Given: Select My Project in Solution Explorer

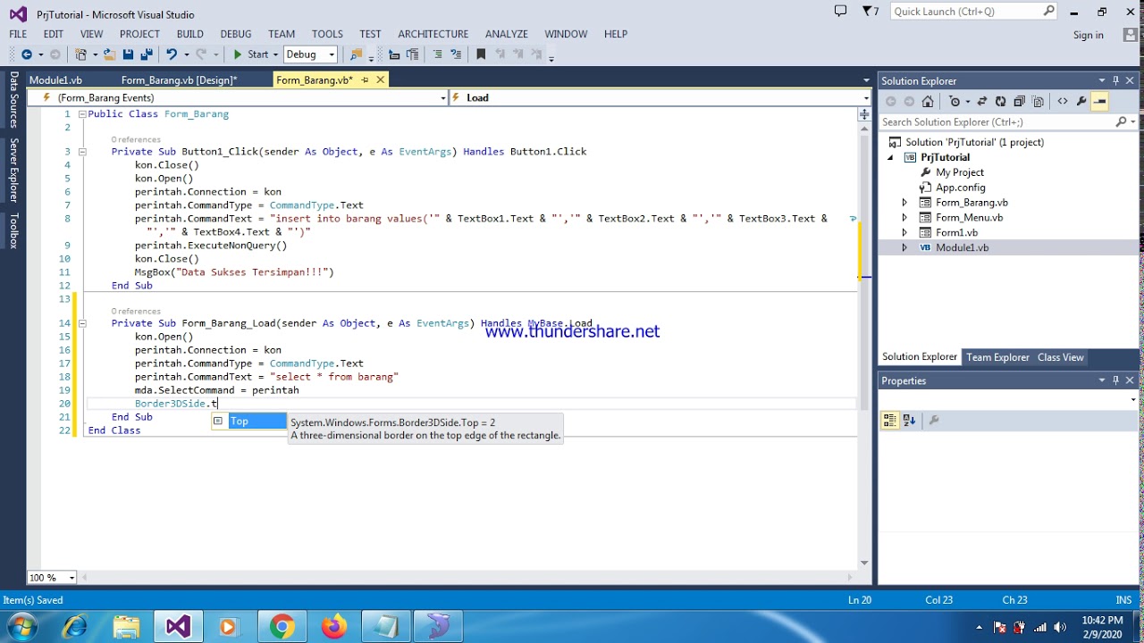Looking at the screenshot, I should point(959,172).
